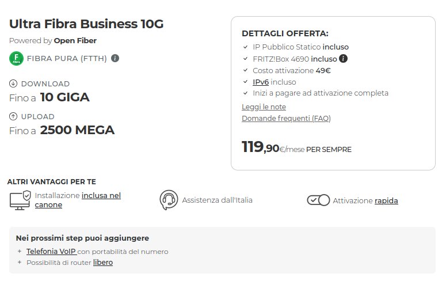Viewport: 442px width, 281px height.
Task: Click the router libero link
Action: point(103,262)
